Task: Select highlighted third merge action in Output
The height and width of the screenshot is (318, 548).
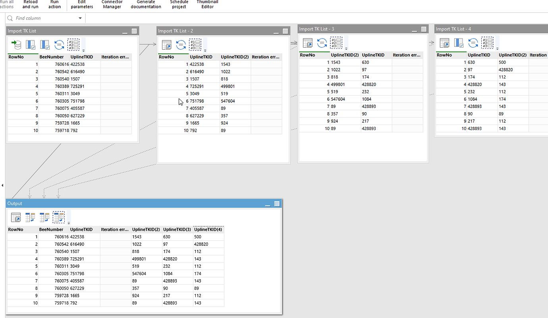Action: click(x=59, y=217)
